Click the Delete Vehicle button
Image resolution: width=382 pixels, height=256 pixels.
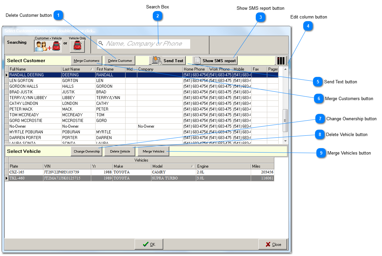(120, 152)
